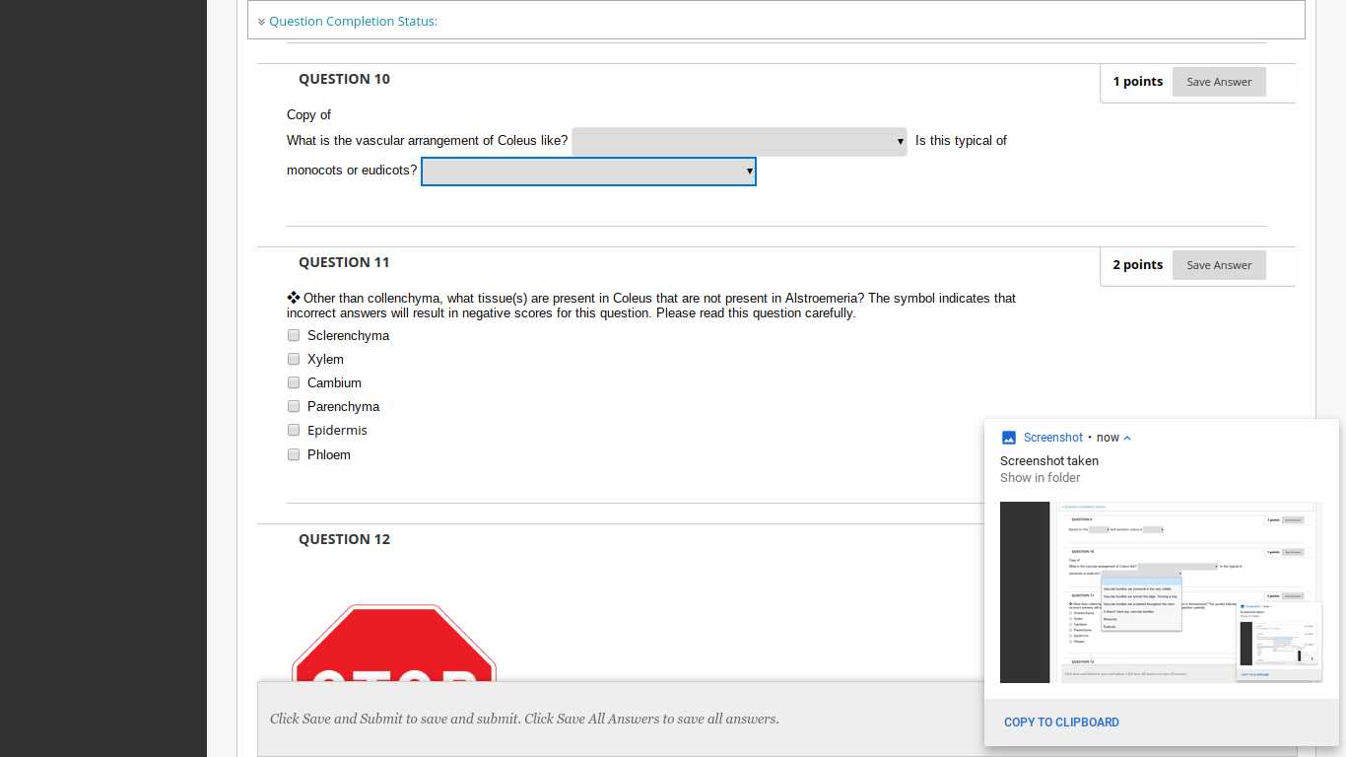The height and width of the screenshot is (757, 1346).
Task: Click the '1 points' label
Action: tap(1138, 82)
